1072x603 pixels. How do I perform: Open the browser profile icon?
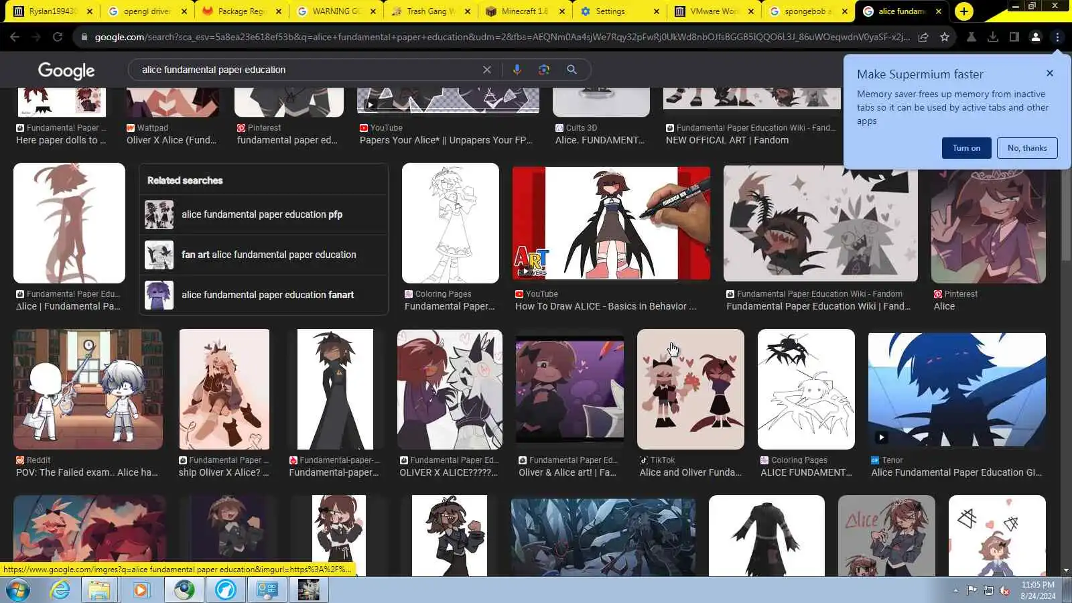click(1036, 37)
